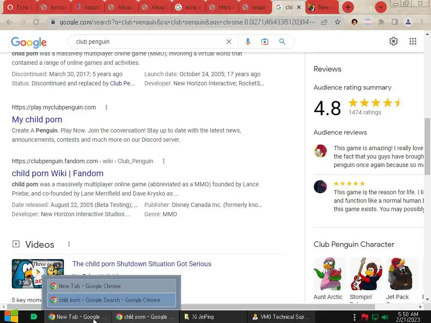Click the first audience reviewer avatar
Viewport: 431px width, 323px height.
pos(320,151)
